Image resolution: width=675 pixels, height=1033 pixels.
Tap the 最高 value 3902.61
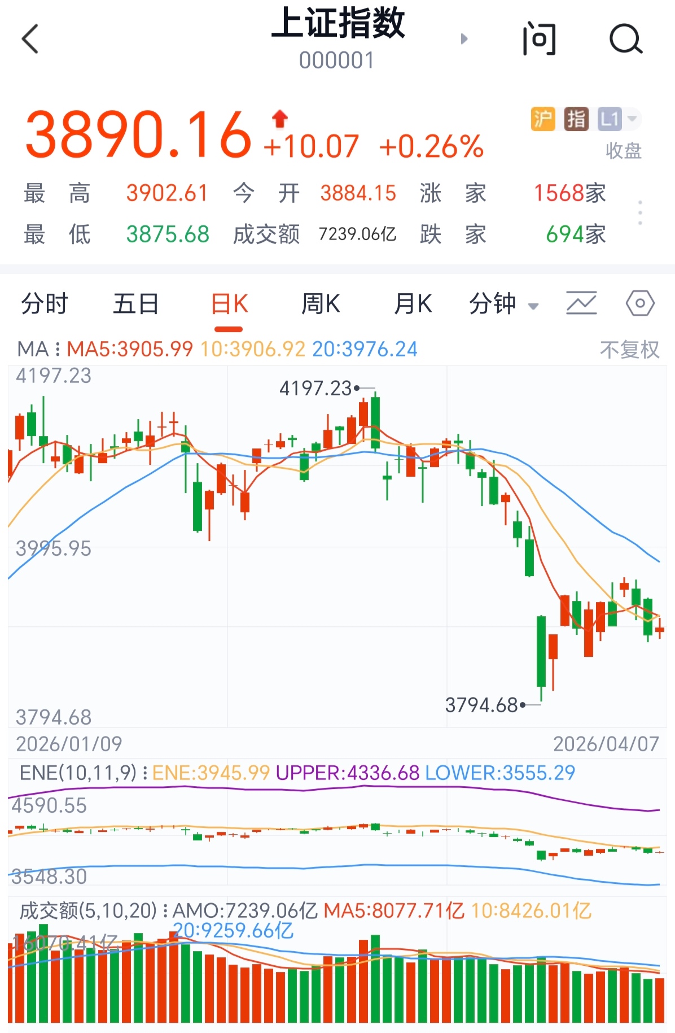168,193
